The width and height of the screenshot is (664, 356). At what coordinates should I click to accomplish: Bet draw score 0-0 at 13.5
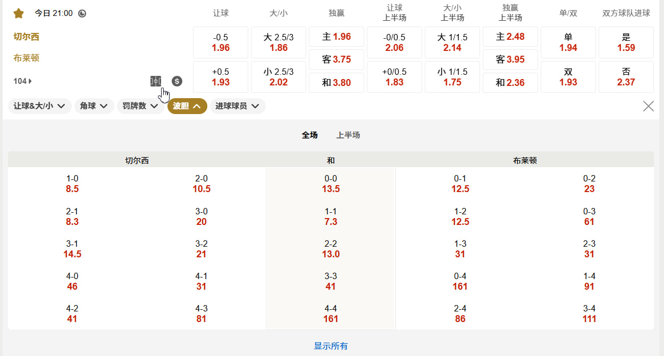point(331,184)
